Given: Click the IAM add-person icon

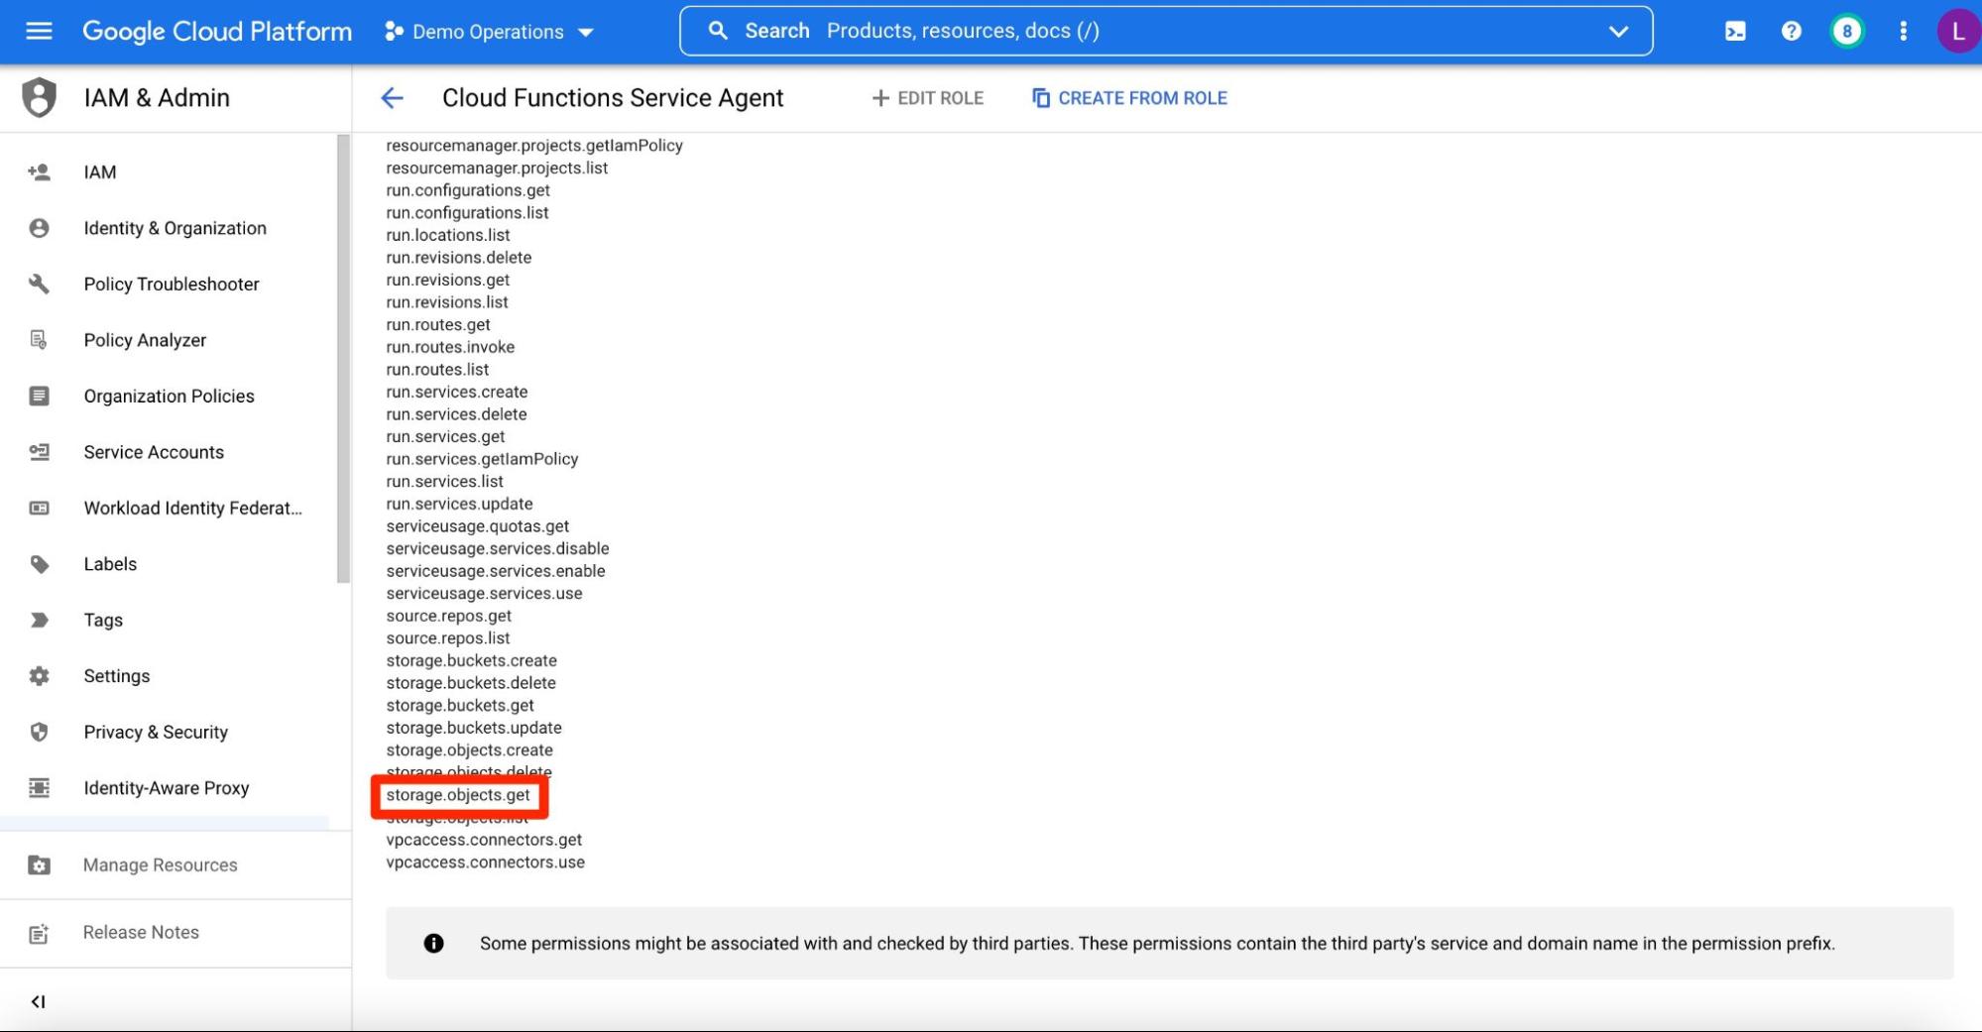Looking at the screenshot, I should (x=39, y=172).
